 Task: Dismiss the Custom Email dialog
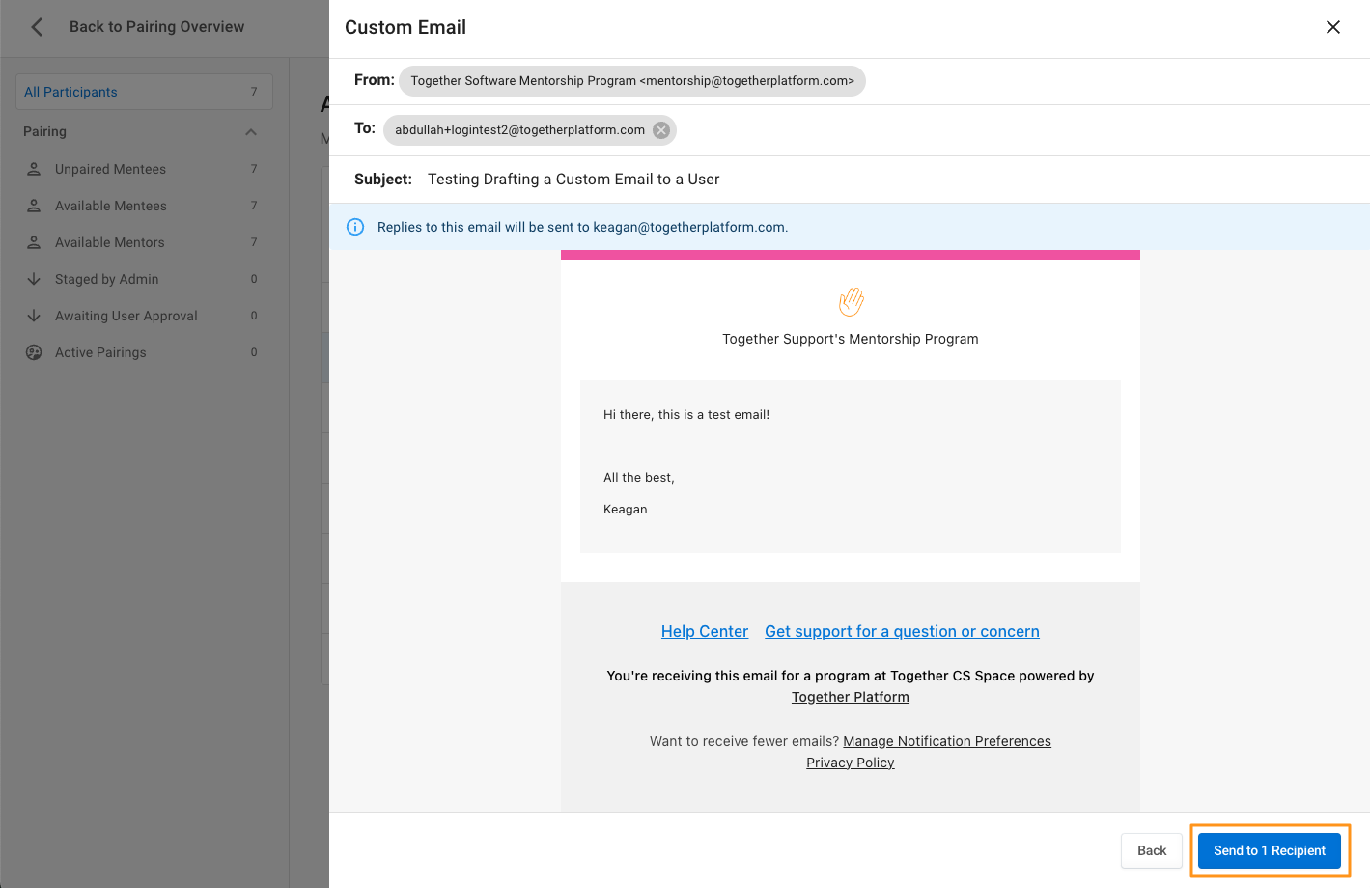[1333, 27]
